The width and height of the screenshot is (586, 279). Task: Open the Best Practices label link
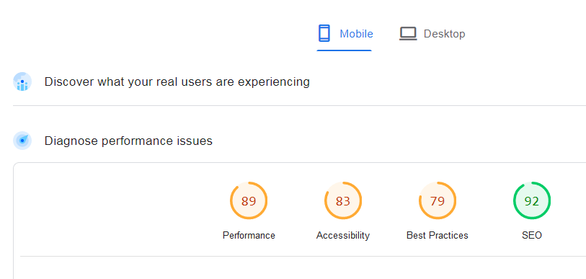(438, 235)
